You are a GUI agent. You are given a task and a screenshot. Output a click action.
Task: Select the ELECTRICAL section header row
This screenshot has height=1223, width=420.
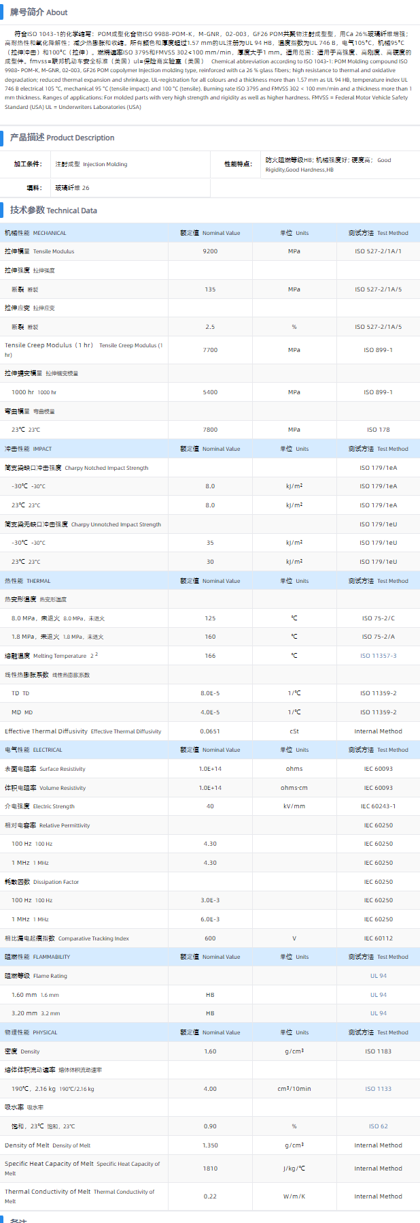(210, 750)
